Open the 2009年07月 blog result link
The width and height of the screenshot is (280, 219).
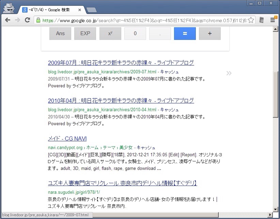tap(121, 63)
